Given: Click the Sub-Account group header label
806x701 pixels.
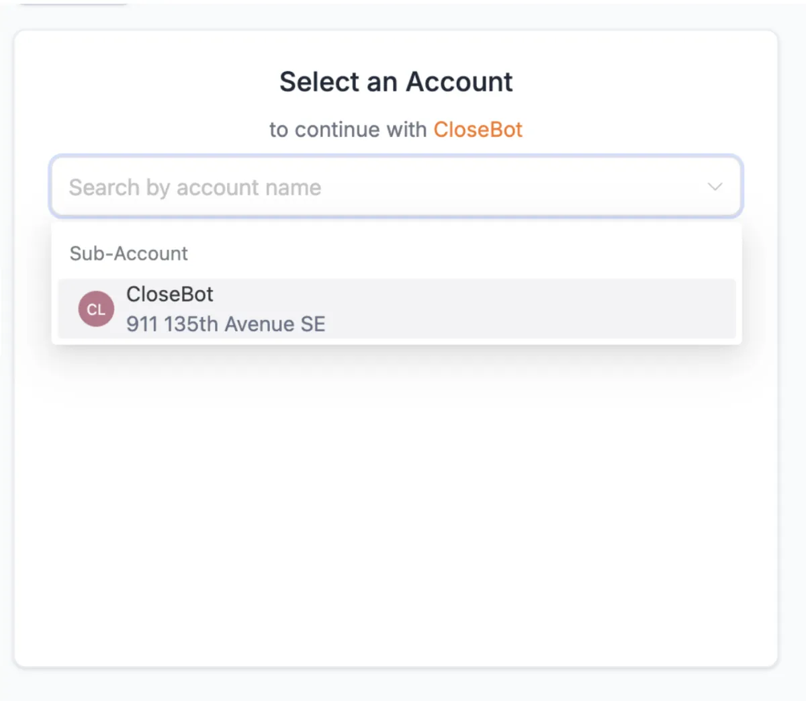Looking at the screenshot, I should point(129,253).
